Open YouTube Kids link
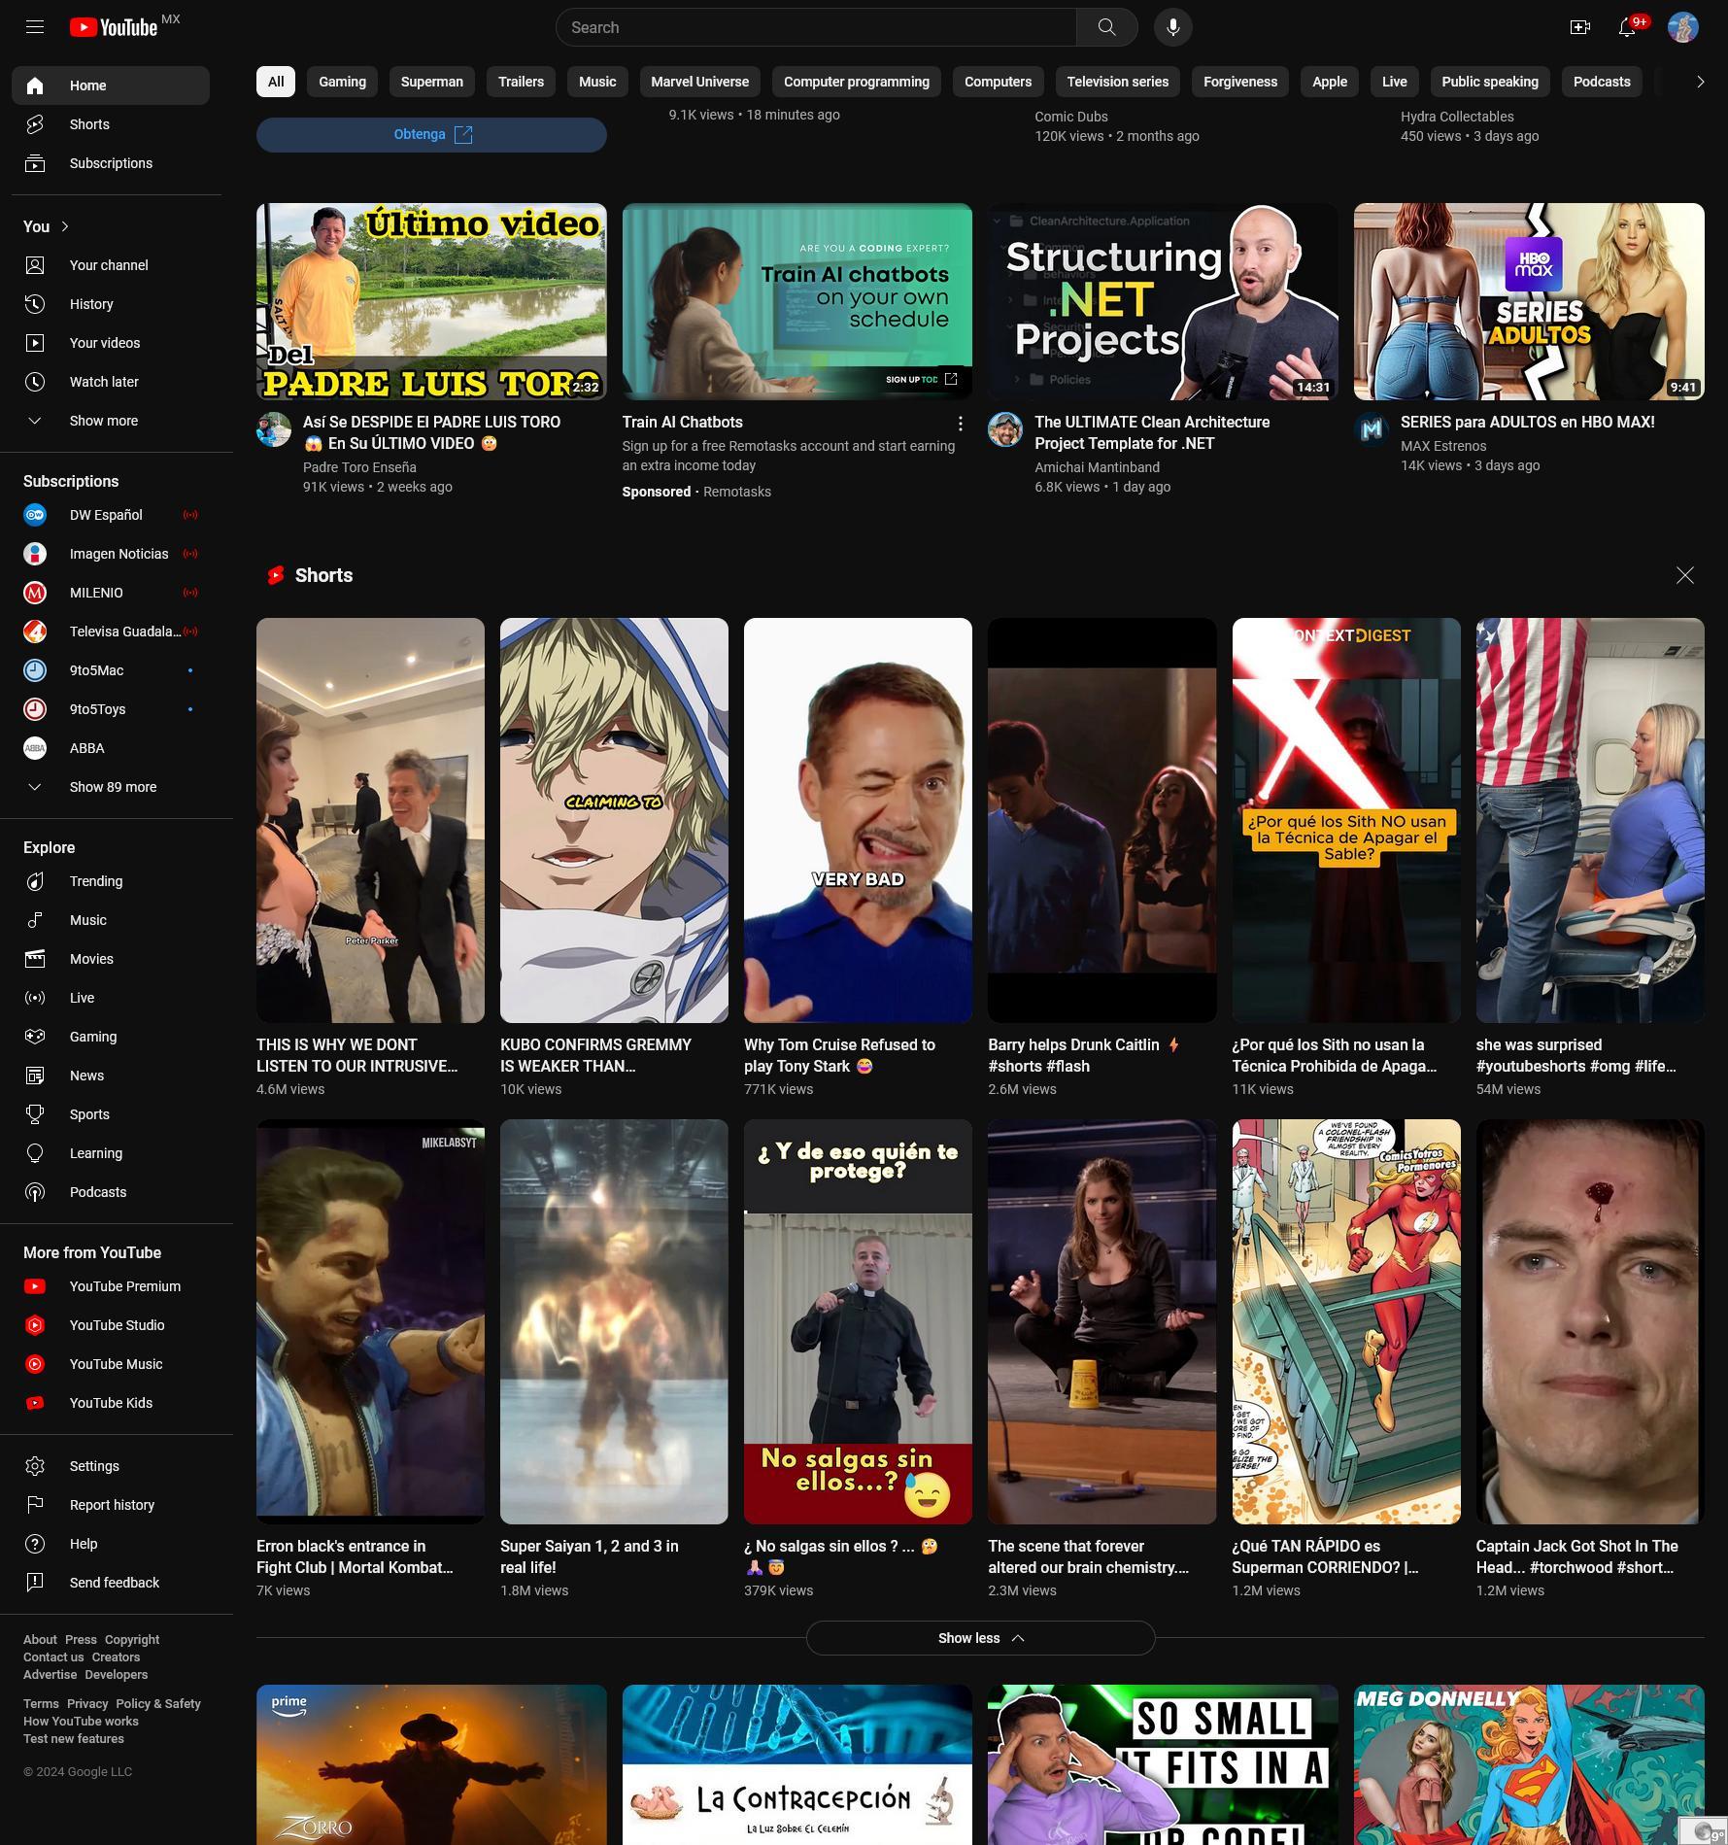Viewport: 1728px width, 1845px height. 111,1403
